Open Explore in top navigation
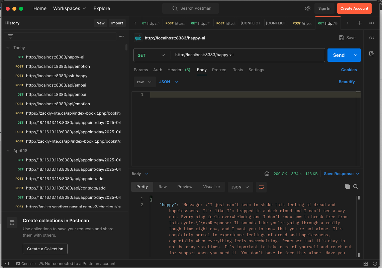The height and width of the screenshot is (268, 382). coord(102,8)
